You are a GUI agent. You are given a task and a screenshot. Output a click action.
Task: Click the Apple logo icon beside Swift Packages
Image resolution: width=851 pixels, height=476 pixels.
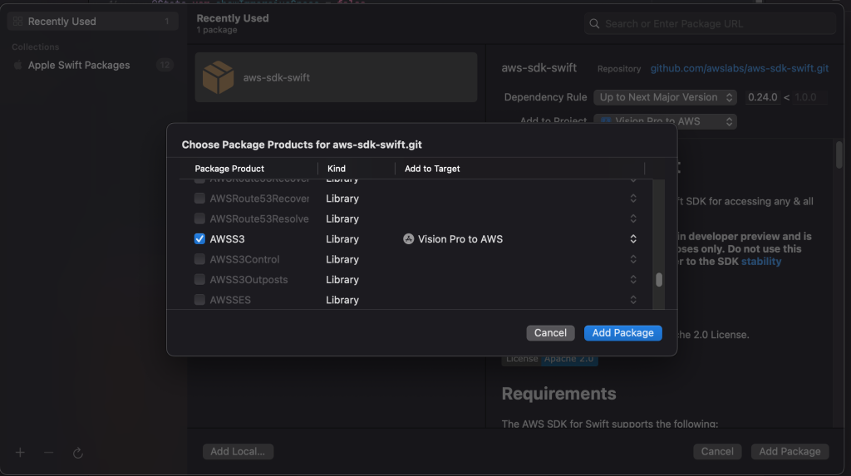(18, 65)
